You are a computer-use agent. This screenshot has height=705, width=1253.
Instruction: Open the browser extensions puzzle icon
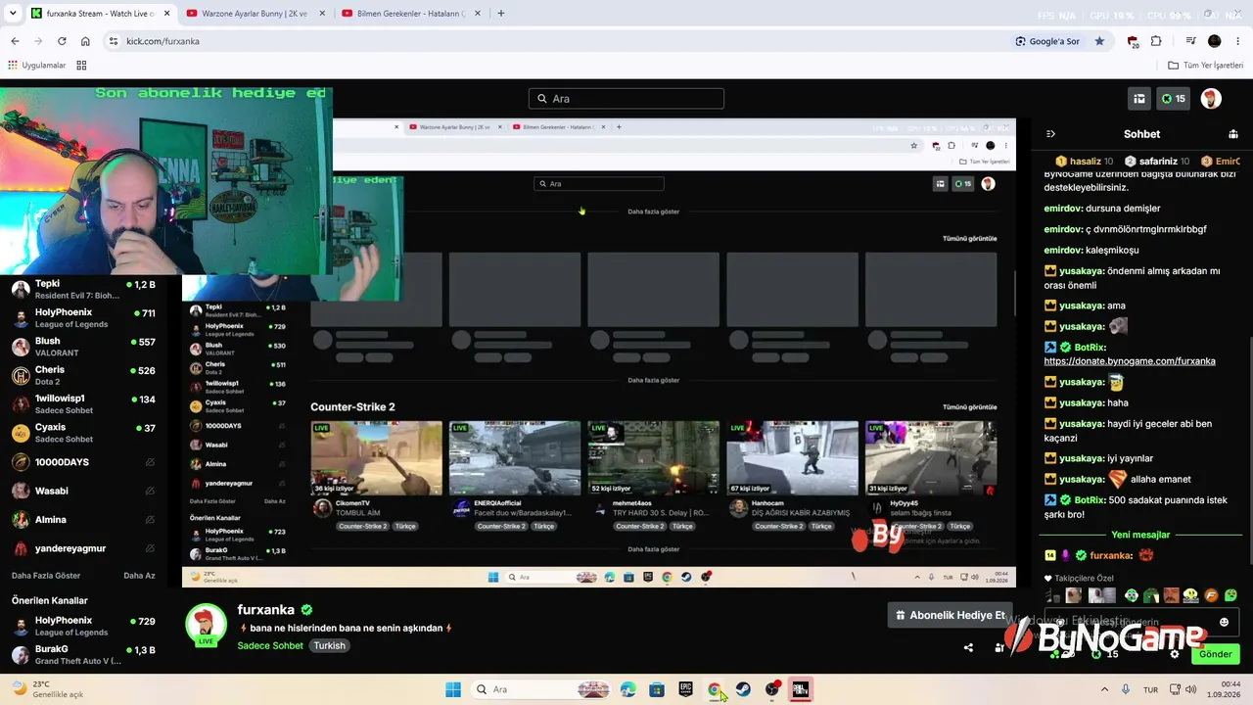pos(1156,41)
